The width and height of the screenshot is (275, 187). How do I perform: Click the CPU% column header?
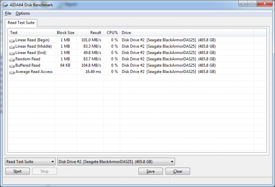coord(112,33)
